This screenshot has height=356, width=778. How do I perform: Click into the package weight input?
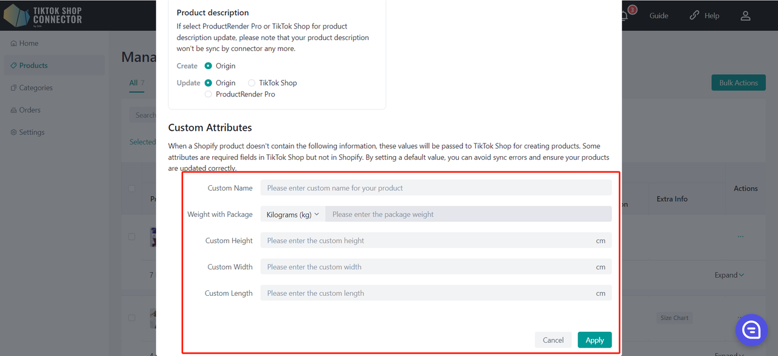(469, 214)
